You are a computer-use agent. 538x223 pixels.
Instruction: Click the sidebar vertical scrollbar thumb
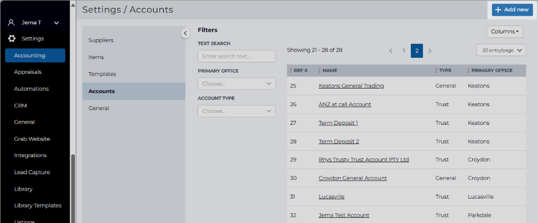73,189
